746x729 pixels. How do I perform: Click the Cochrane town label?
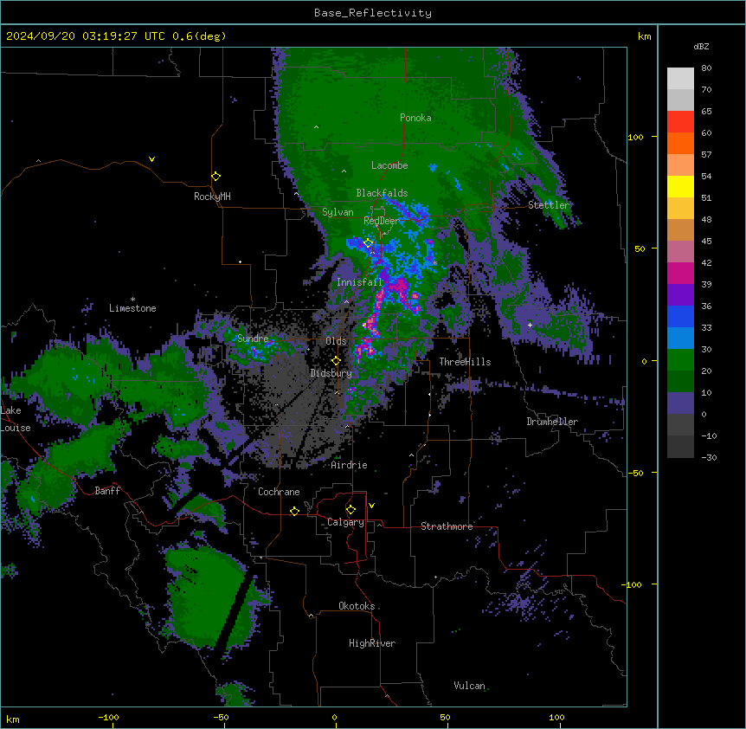pos(279,492)
